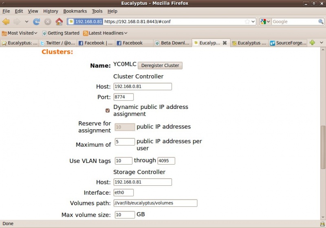The height and width of the screenshot is (228, 326).
Task: Click the Volumes path input field
Action: point(156,203)
